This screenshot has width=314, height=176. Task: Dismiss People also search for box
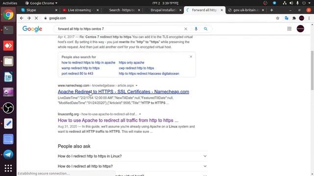coord(191,57)
